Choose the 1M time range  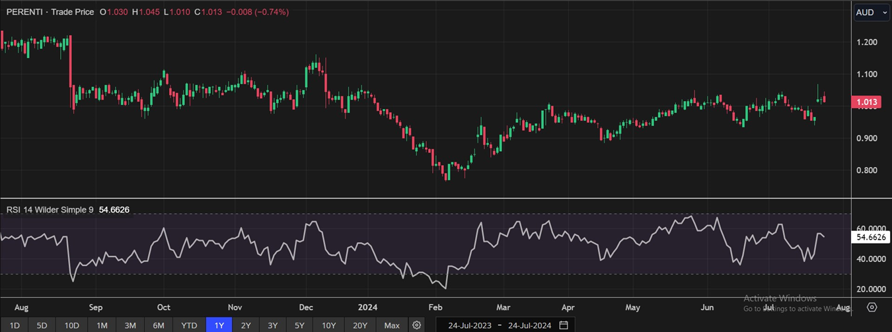102,325
